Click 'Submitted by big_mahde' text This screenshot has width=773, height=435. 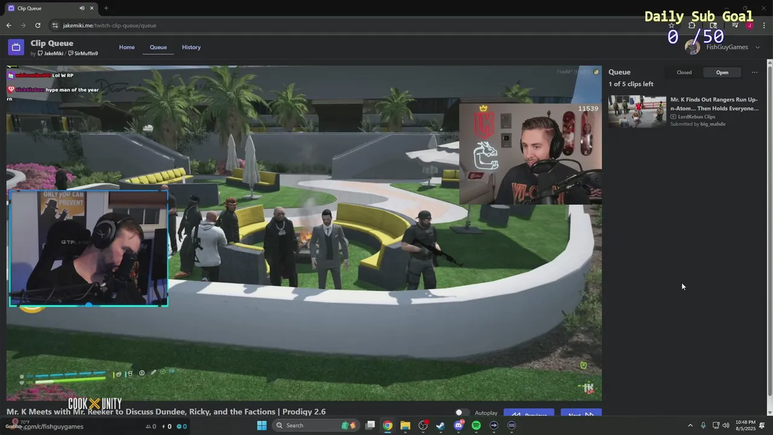pos(698,124)
